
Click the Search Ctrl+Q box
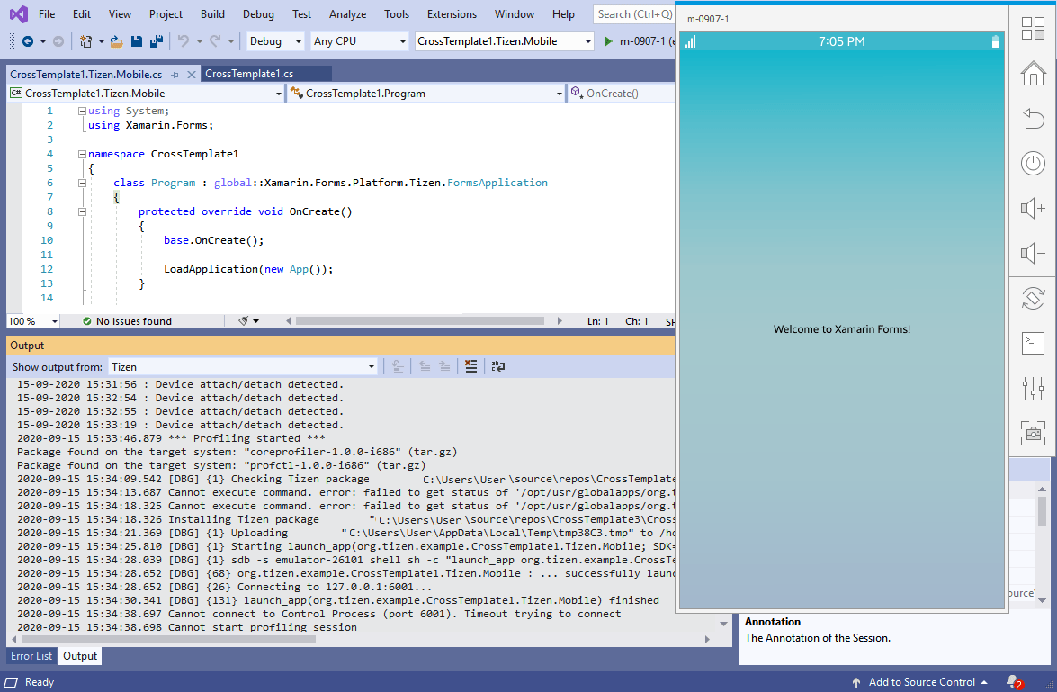click(634, 13)
